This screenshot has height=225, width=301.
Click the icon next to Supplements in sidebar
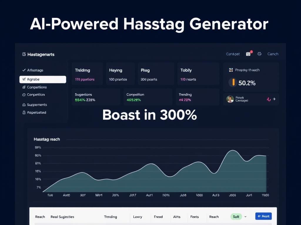[24, 105]
